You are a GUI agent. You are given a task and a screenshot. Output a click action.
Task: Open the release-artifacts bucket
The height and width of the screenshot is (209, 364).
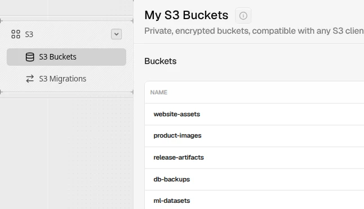pos(179,157)
